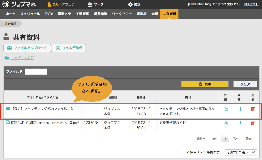Go to the ホーム tab
Viewport: 262px width, 160px height.
11,14
